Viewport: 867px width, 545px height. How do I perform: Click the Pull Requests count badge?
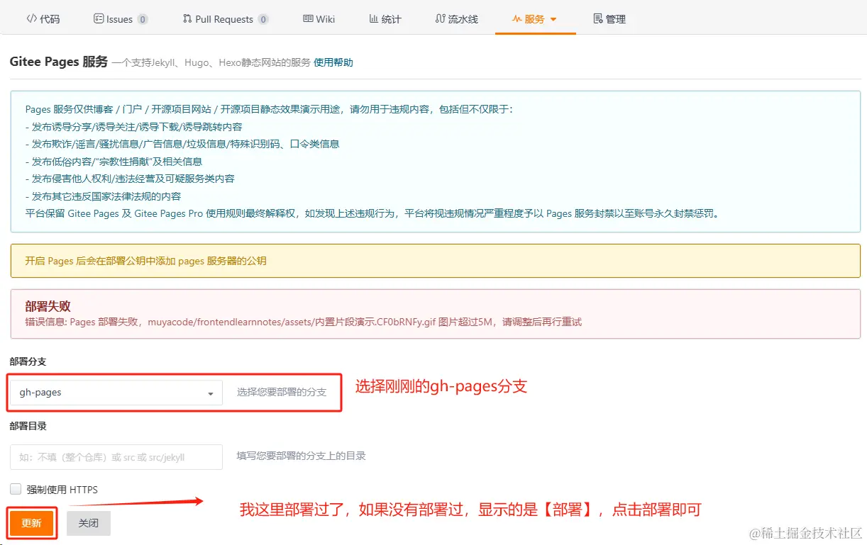263,20
